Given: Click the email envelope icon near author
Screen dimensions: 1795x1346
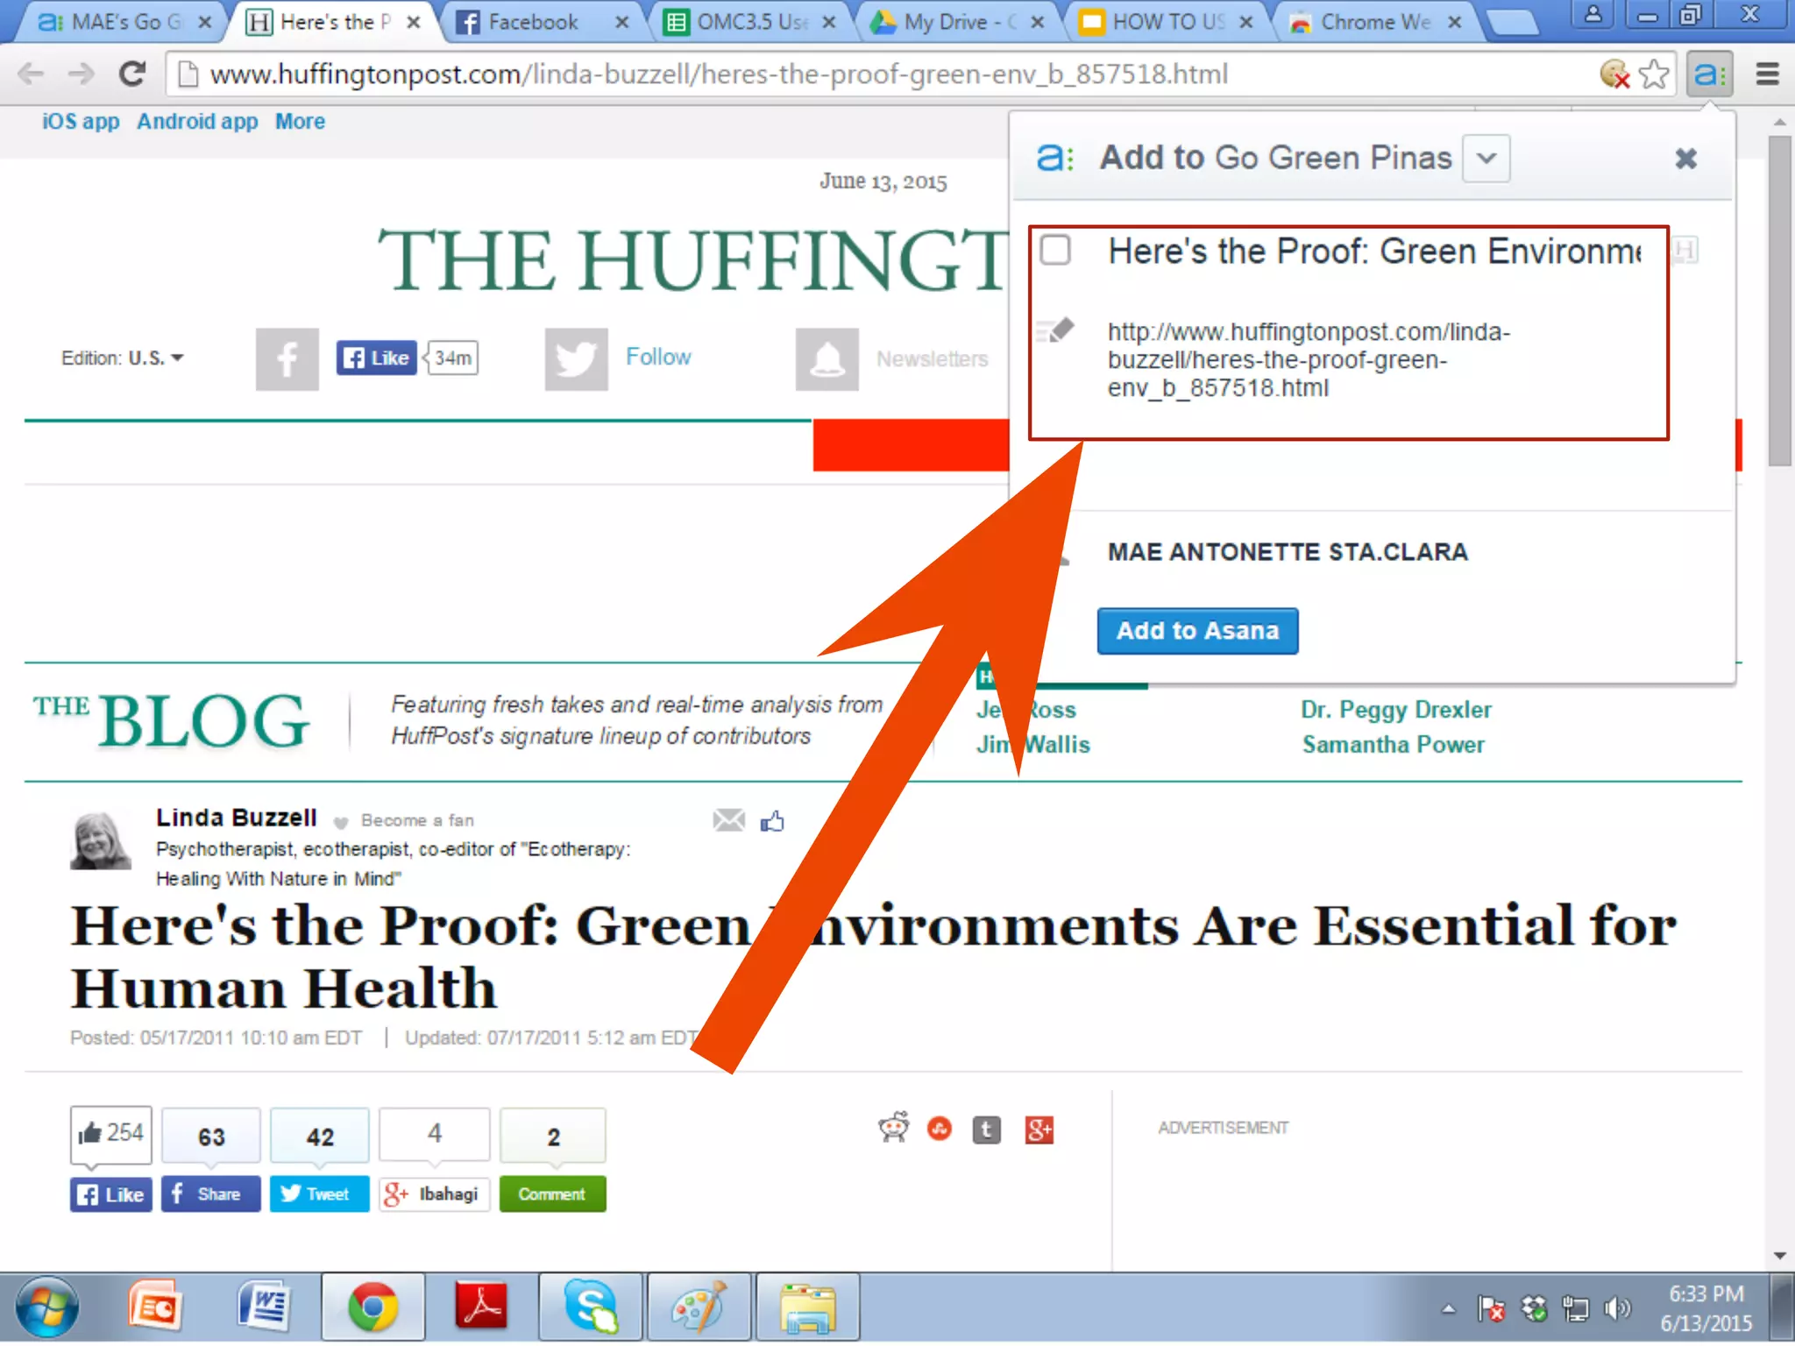Looking at the screenshot, I should pos(728,820).
